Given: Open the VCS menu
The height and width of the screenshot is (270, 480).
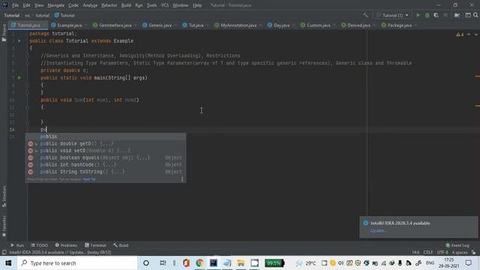Looking at the screenshot, I should (x=165, y=5).
